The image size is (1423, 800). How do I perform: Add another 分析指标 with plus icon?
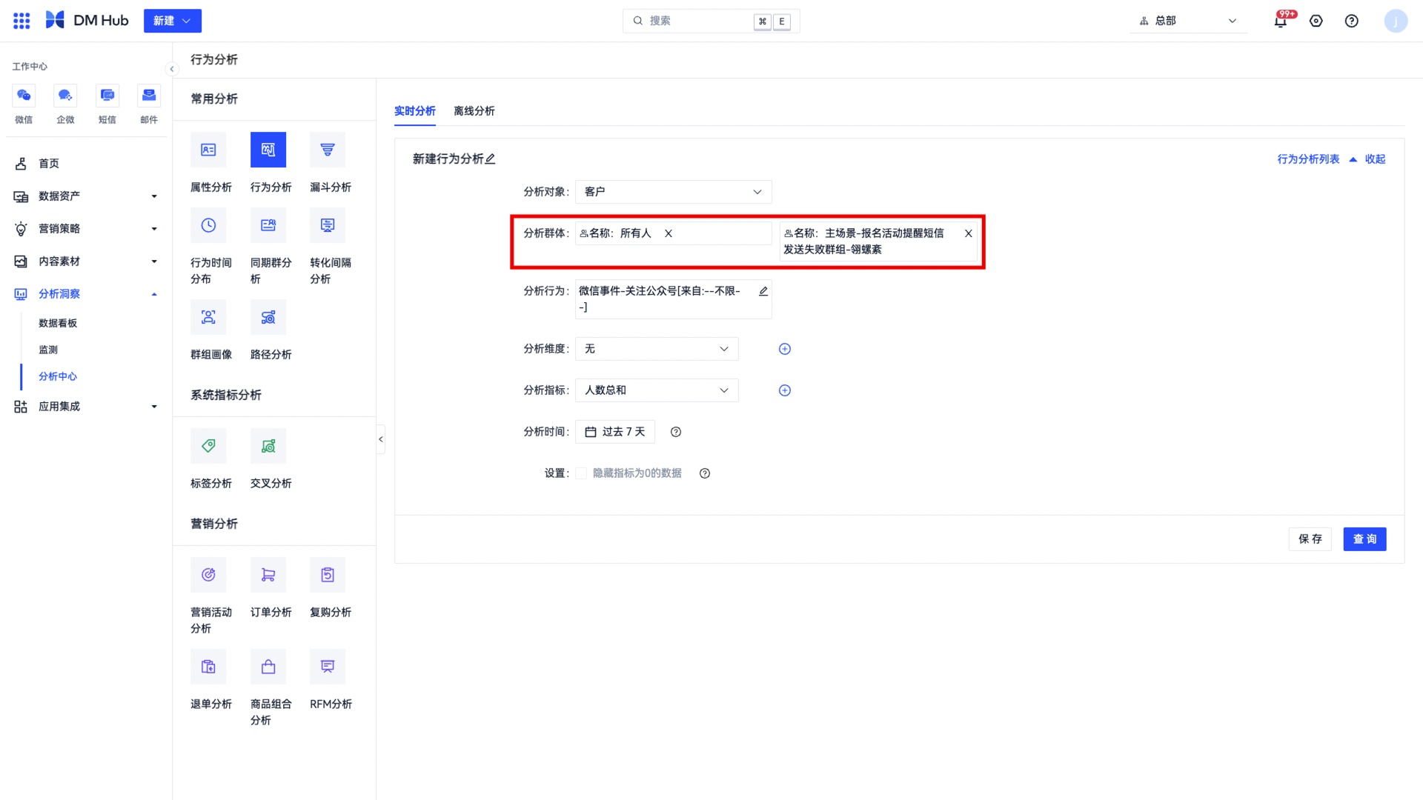click(785, 390)
